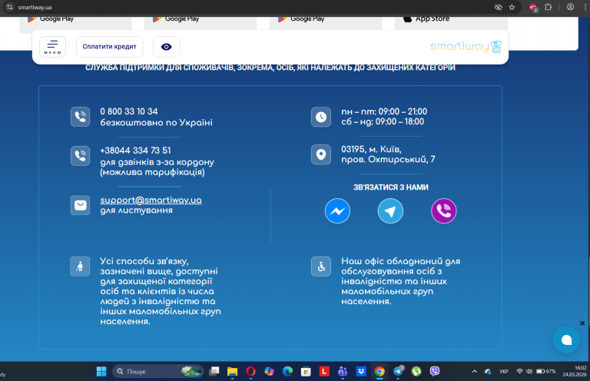
Task: Click the map pin address icon
Action: (321, 154)
